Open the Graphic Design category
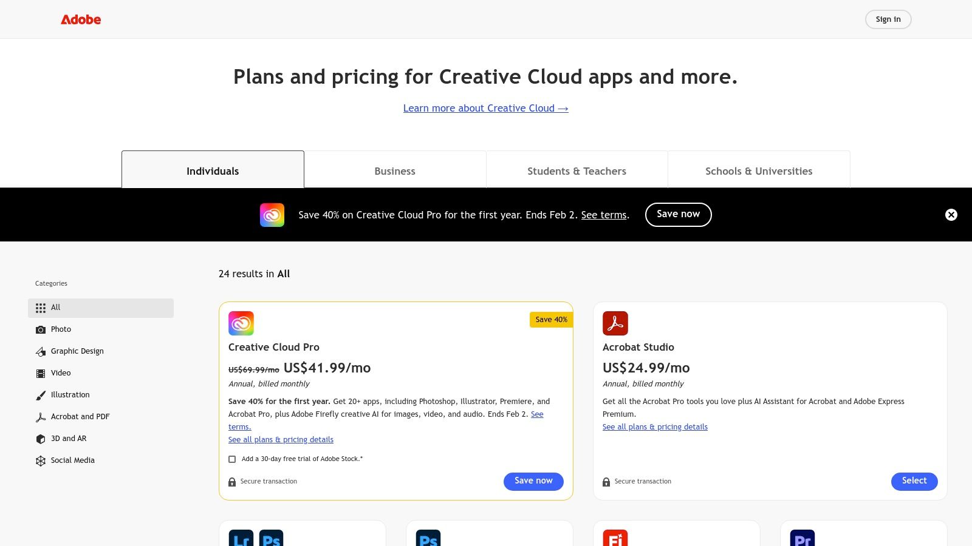Image resolution: width=972 pixels, height=546 pixels. click(77, 351)
